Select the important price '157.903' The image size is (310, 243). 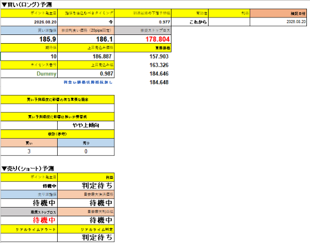point(159,57)
